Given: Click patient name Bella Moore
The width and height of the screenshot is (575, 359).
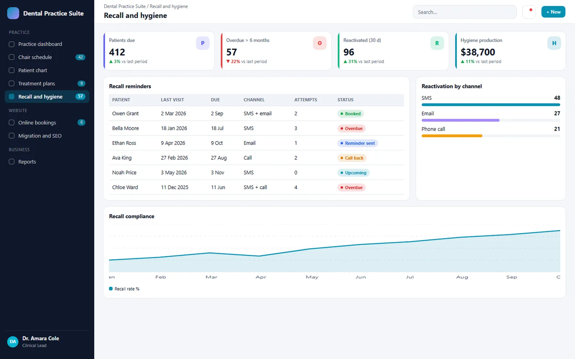Looking at the screenshot, I should click(x=125, y=128).
